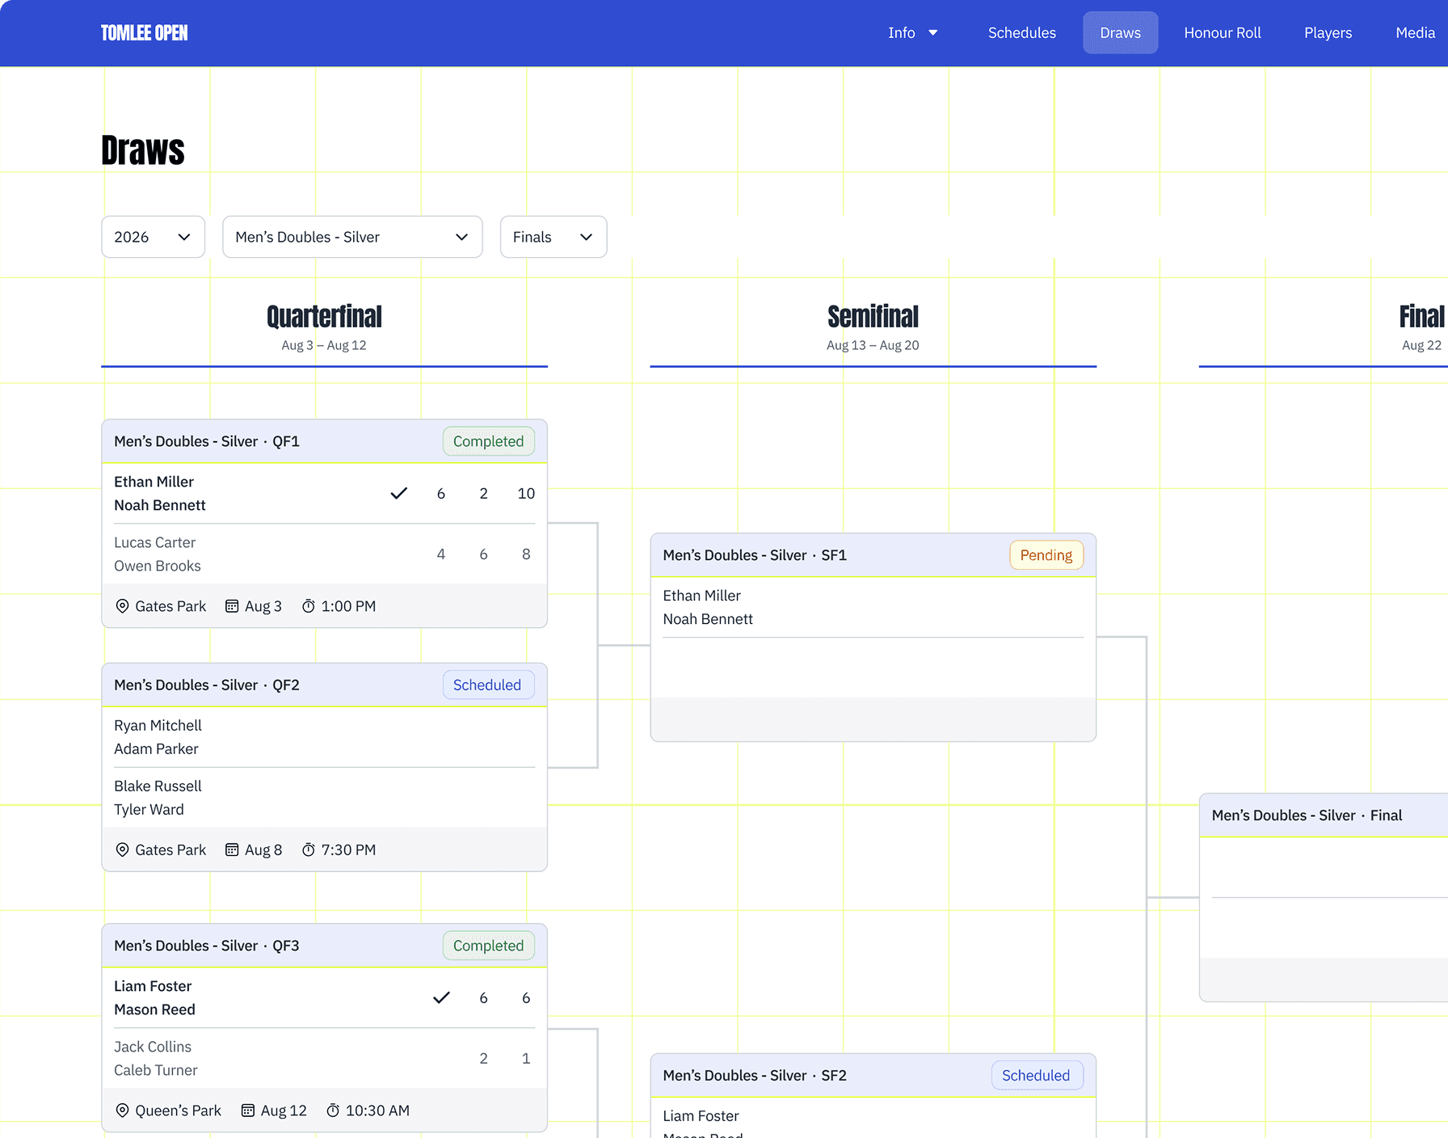Click clock icon beside 7:30 PM
The height and width of the screenshot is (1138, 1448).
[309, 849]
